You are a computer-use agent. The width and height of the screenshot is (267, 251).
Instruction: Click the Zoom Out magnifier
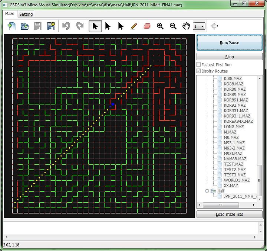173,26
